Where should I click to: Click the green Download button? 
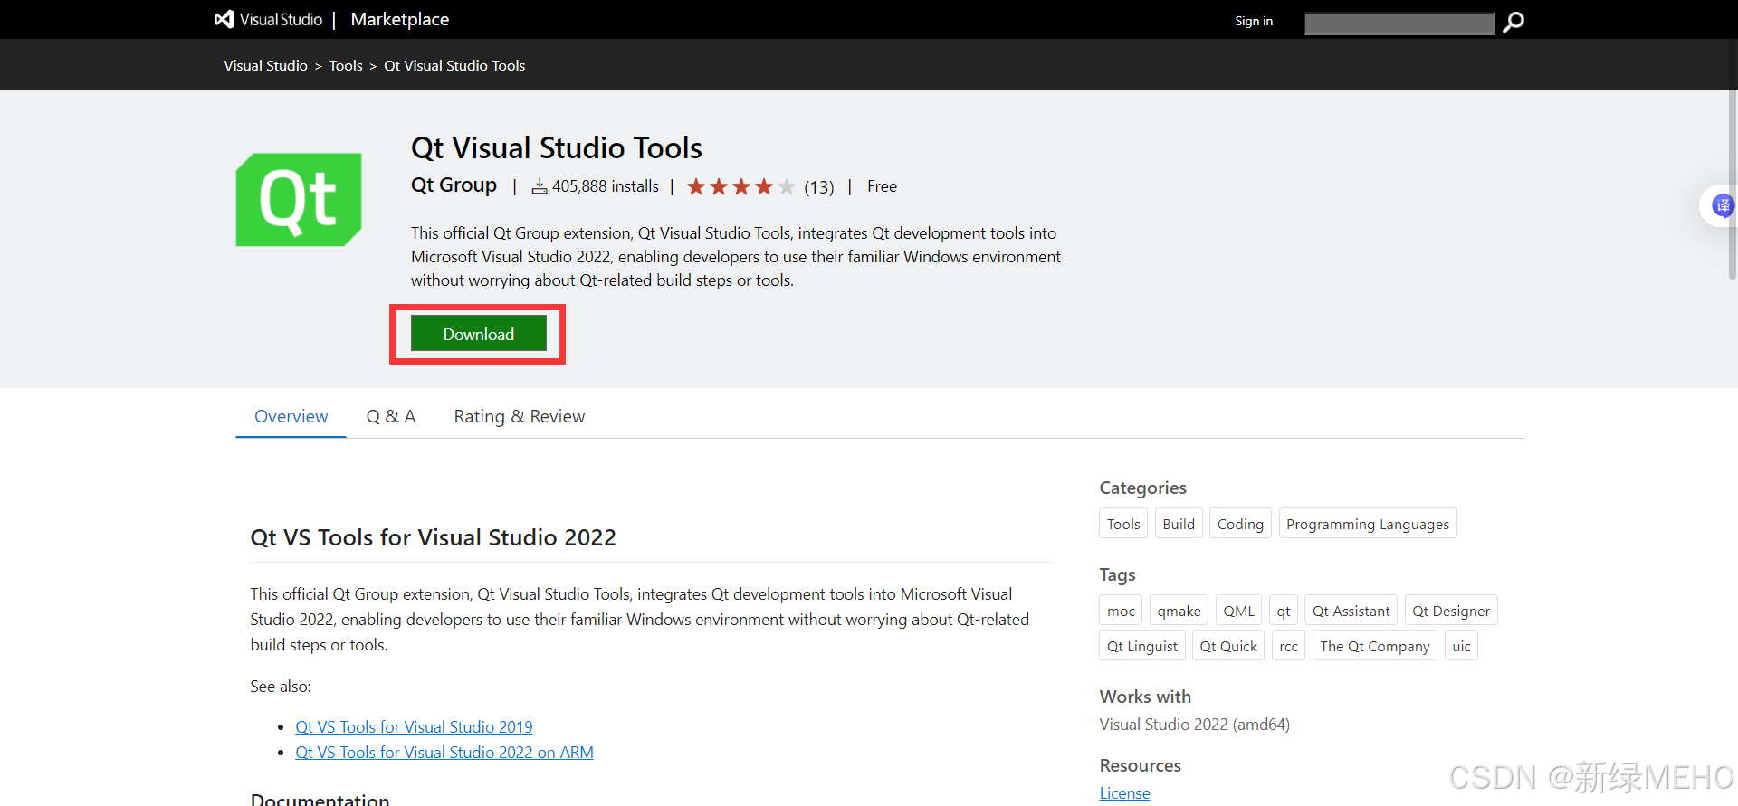pos(478,334)
